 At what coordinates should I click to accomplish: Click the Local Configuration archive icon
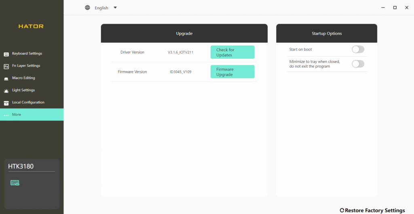point(6,103)
